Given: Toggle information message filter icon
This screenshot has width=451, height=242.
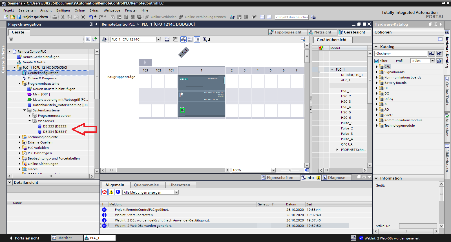Looking at the screenshot, I should pyautogui.click(x=118, y=192).
